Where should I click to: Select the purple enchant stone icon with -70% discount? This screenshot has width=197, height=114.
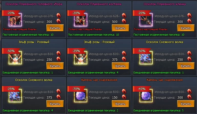coord(81,96)
